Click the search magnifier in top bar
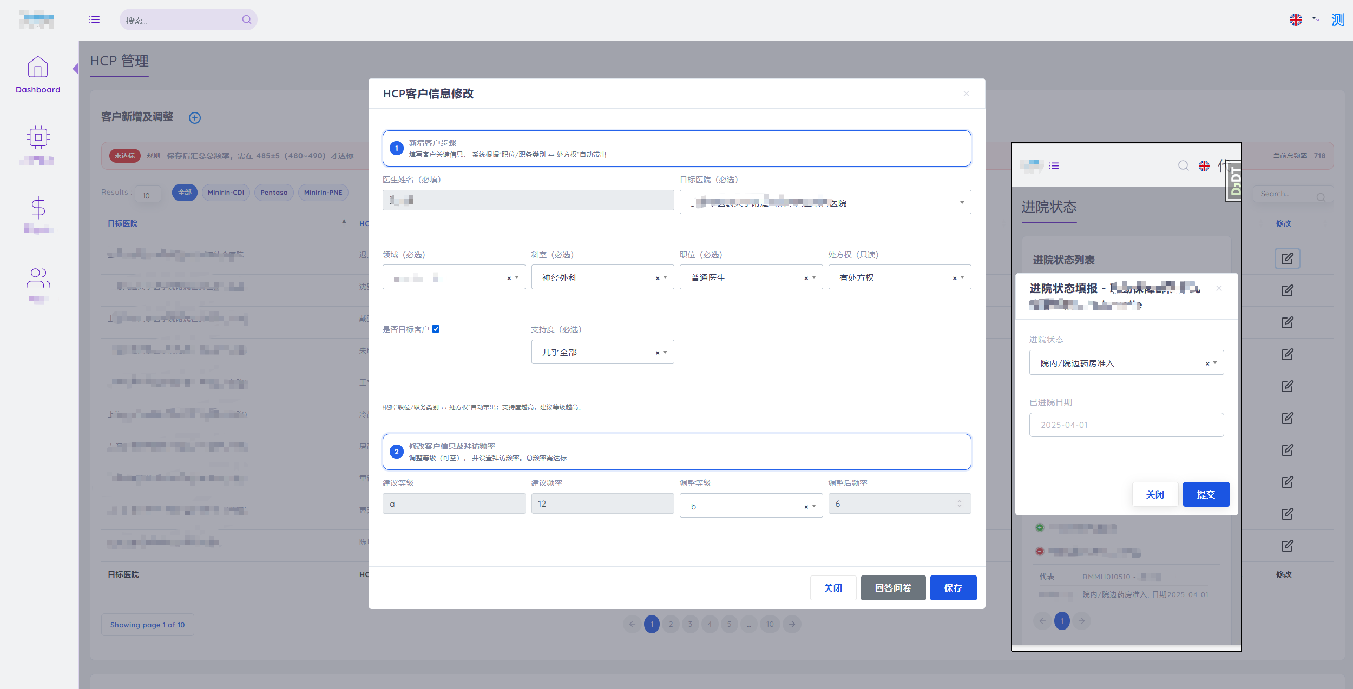 (x=246, y=19)
